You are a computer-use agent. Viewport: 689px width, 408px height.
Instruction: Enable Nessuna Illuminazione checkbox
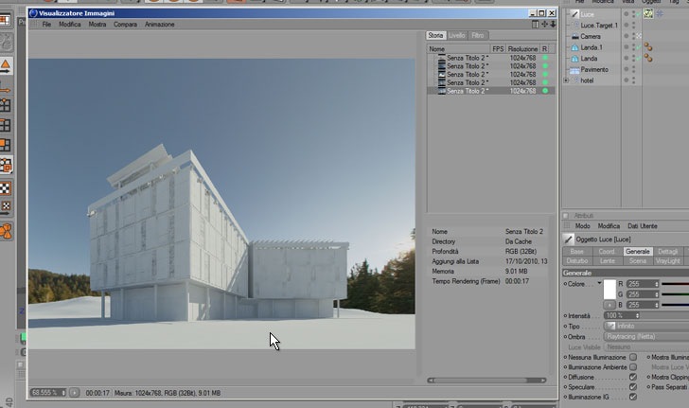pyautogui.click(x=633, y=357)
